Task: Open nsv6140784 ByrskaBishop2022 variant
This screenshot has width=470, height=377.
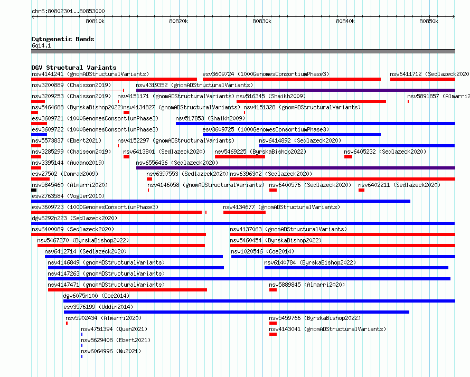Action: click(310, 262)
